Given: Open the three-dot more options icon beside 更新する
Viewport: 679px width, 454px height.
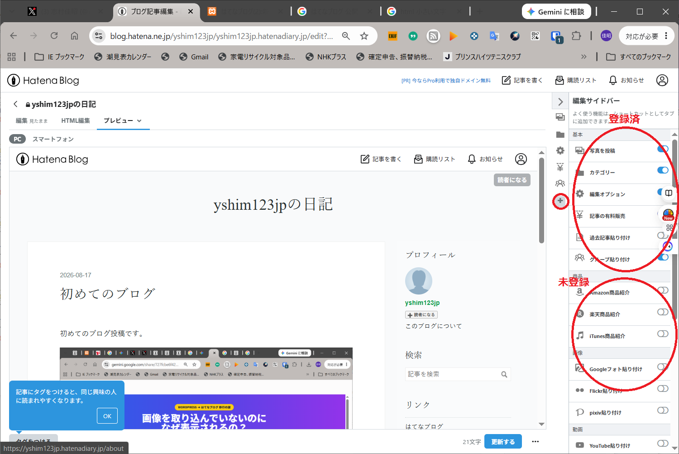Looking at the screenshot, I should (x=536, y=441).
